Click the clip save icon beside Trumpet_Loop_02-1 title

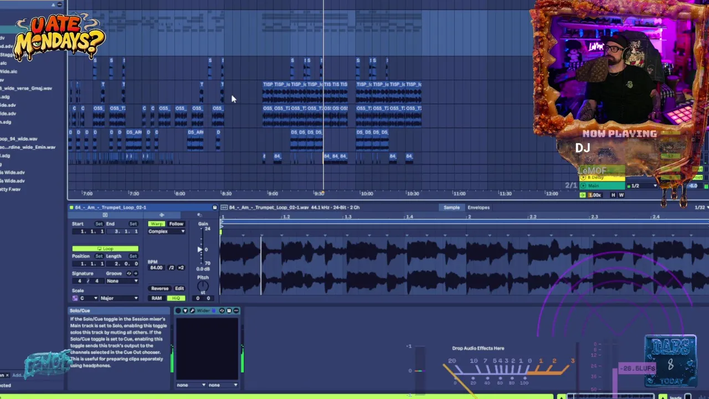214,207
